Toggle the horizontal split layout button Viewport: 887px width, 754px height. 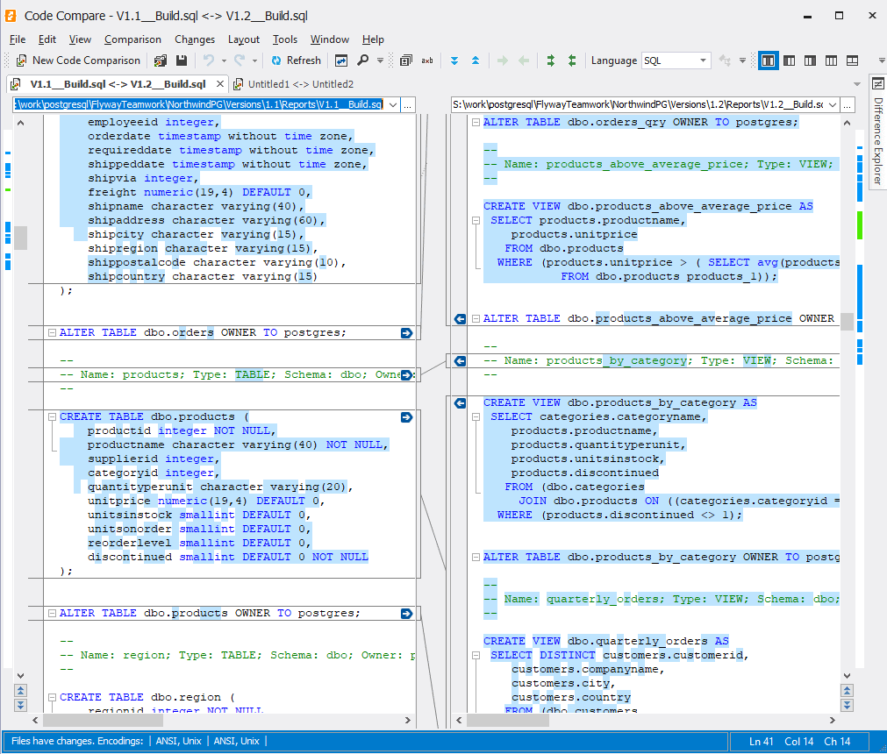(x=853, y=60)
